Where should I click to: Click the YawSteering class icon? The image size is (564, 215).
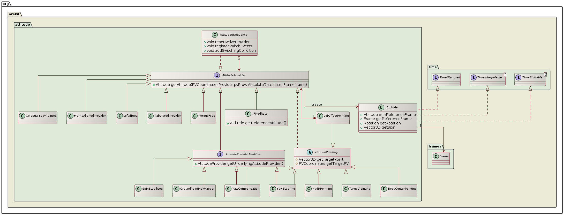(x=273, y=189)
